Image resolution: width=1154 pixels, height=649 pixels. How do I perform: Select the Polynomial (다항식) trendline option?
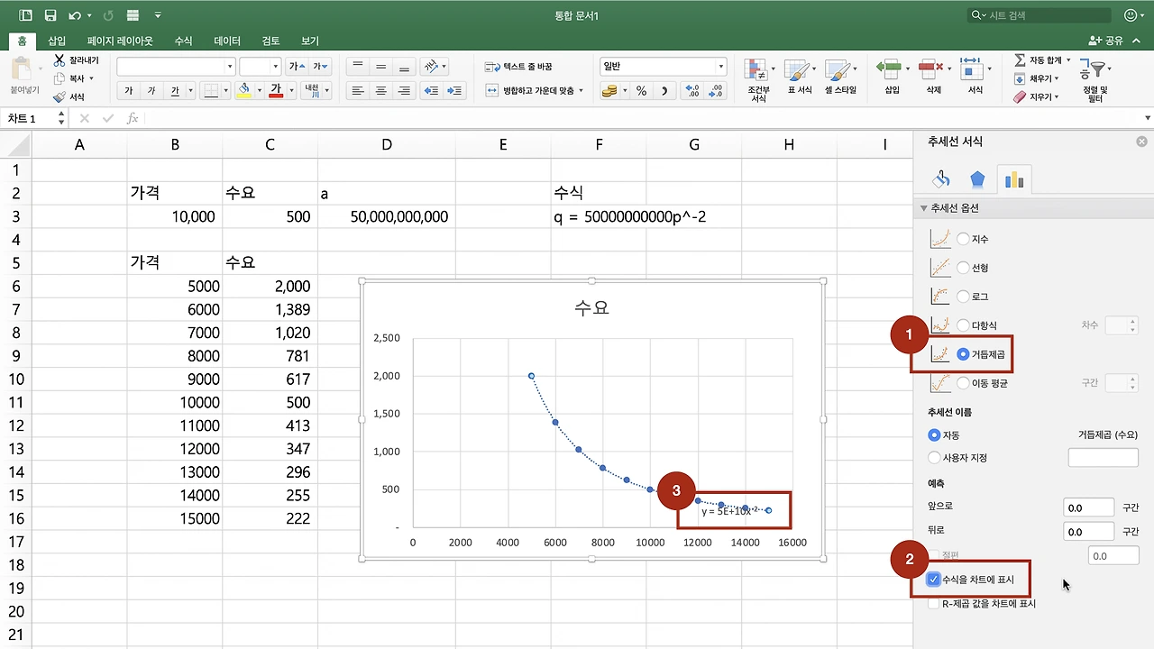tap(964, 325)
